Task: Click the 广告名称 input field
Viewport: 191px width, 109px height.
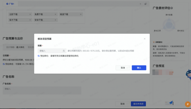Action: (42, 90)
